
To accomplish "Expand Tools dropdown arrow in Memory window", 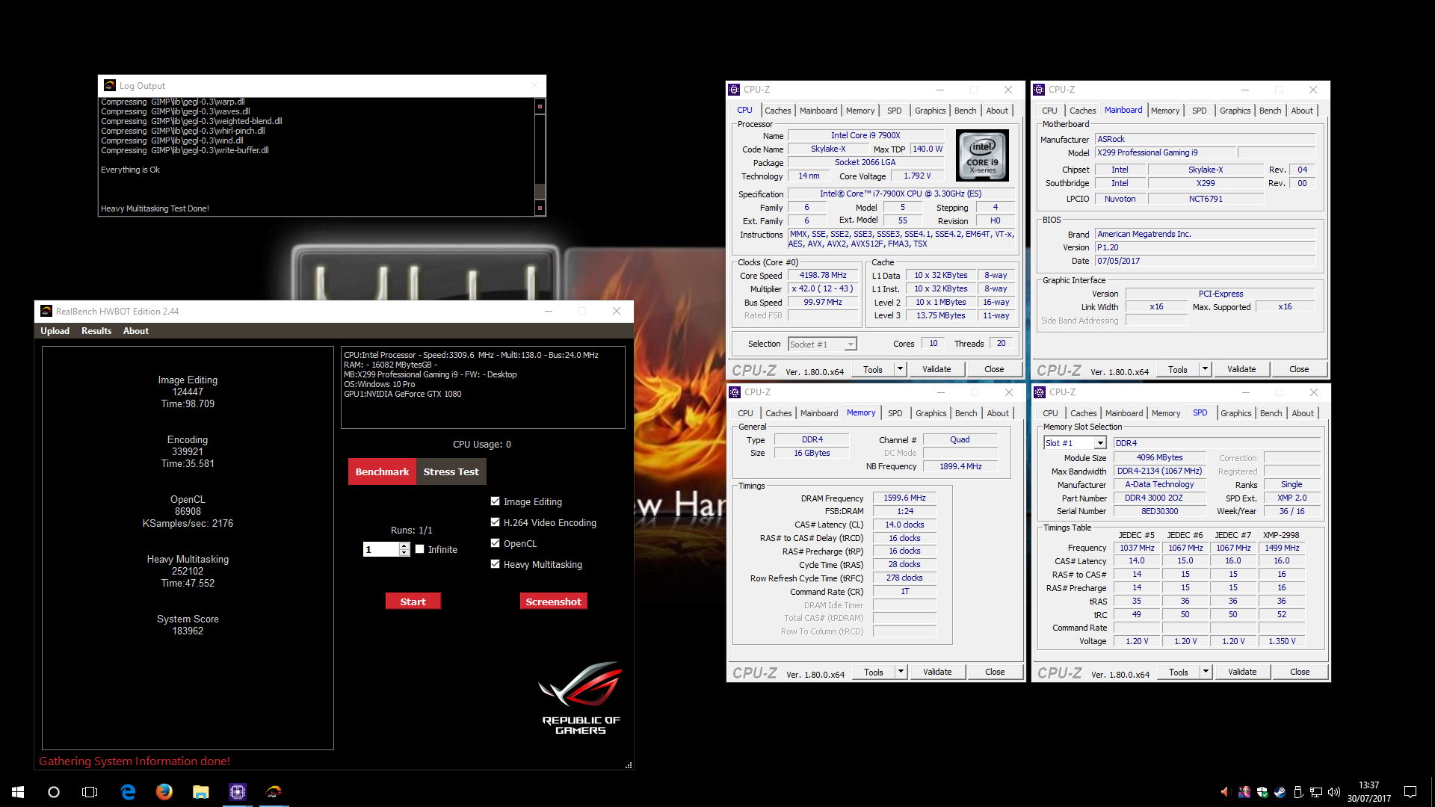I will (x=901, y=672).
